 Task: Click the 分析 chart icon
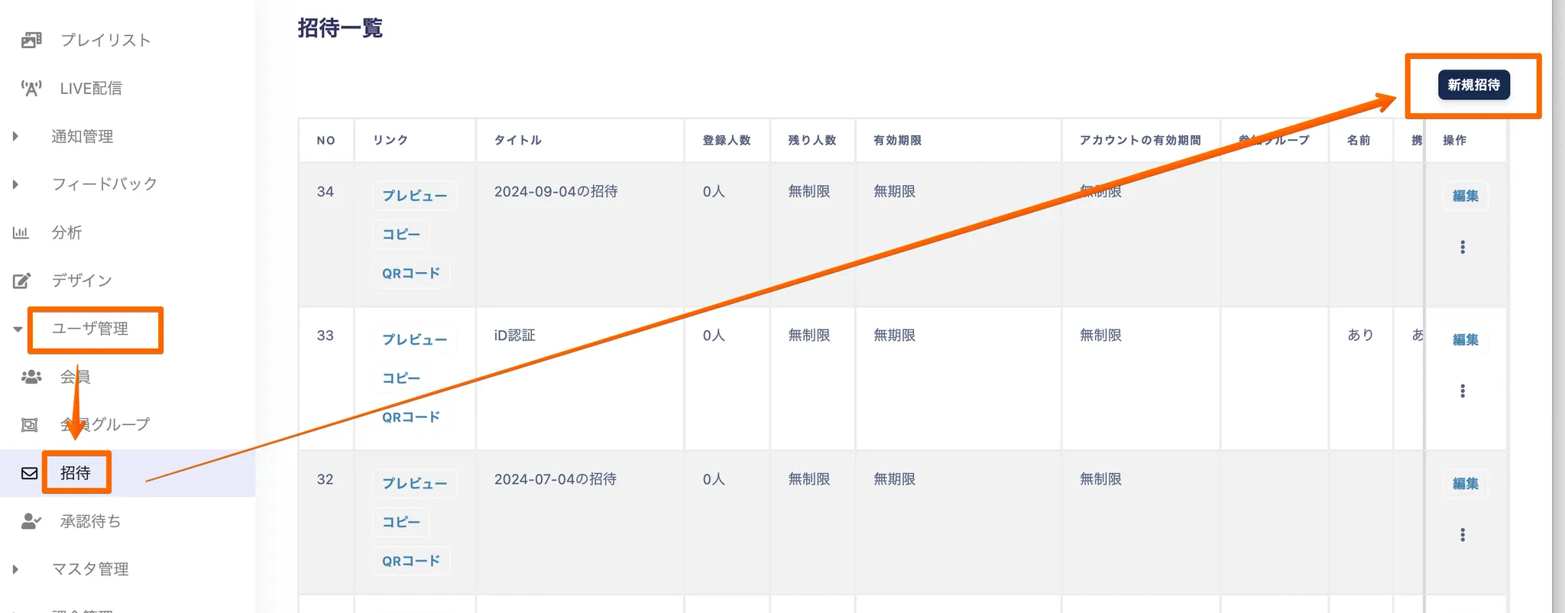[21, 232]
